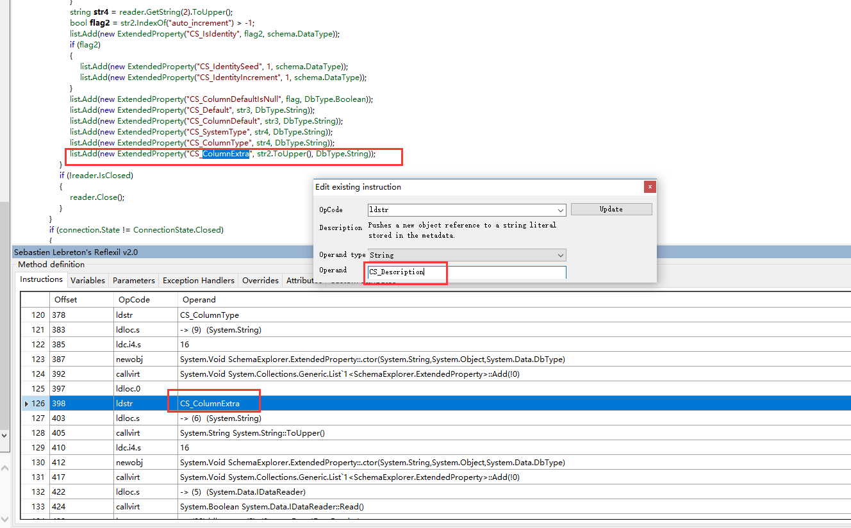Screen dimensions: 851x528
Task: Select row number 120 in the instructions grid
Action: (35, 315)
